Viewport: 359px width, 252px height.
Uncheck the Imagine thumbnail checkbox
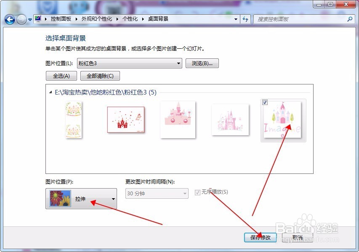click(265, 102)
